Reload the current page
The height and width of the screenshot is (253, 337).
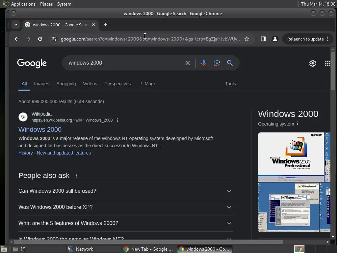[x=40, y=39]
